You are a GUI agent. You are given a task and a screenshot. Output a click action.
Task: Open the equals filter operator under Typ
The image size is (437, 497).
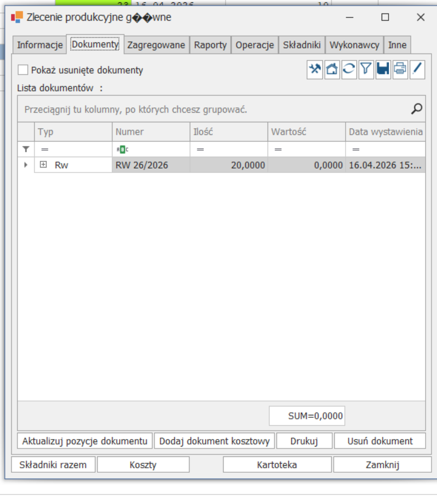coord(44,149)
